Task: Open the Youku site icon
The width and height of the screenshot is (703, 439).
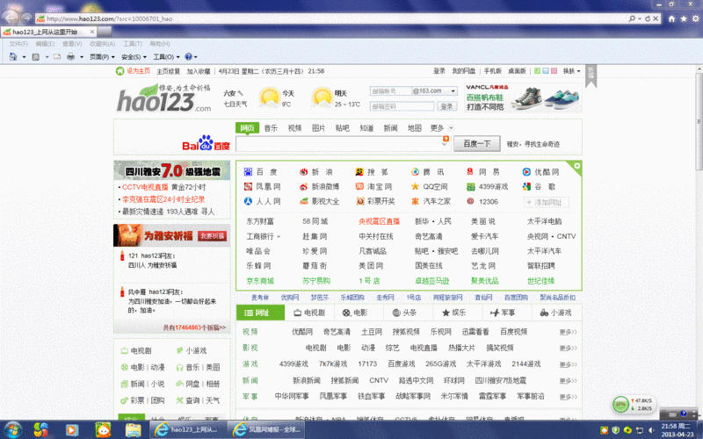Action: [x=527, y=172]
